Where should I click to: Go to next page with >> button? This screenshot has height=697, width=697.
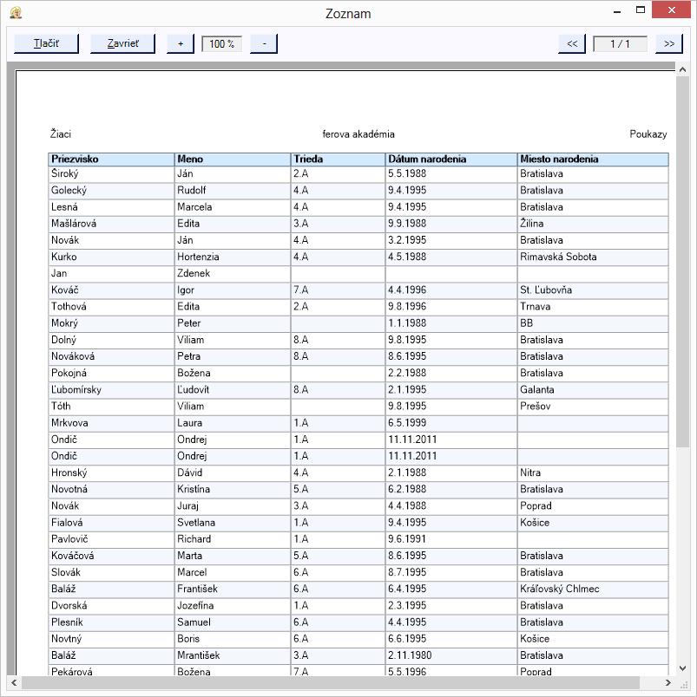click(x=669, y=43)
